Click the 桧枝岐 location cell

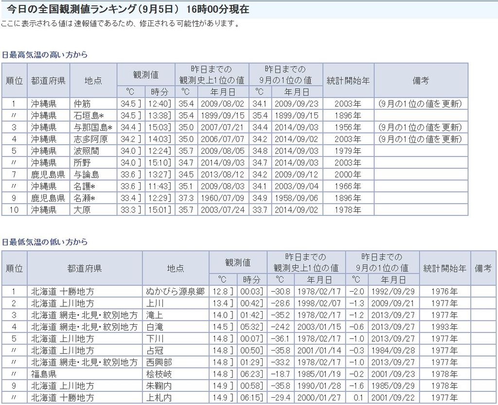pyautogui.click(x=159, y=374)
